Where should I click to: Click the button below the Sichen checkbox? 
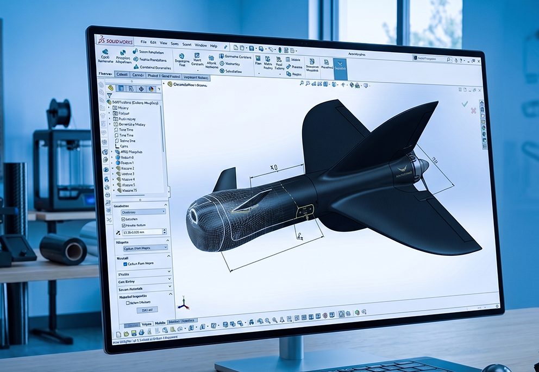147,310
